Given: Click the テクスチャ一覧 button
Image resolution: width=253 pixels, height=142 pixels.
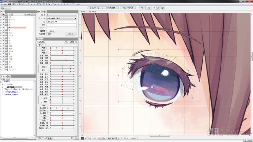Looking at the screenshot, I should pos(95,8).
